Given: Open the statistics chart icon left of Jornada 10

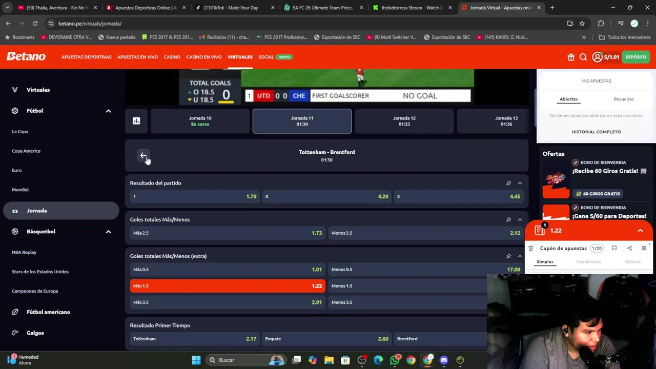Looking at the screenshot, I should click(136, 121).
